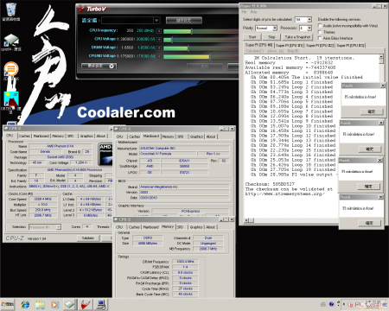Viewport: 389px width, 311px height.
Task: Open the Recycle Bin desktop icon
Action: point(11,10)
